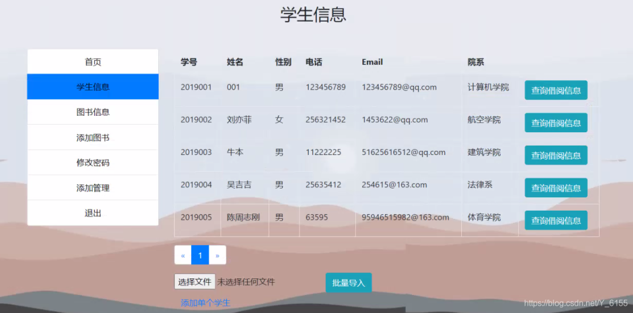The height and width of the screenshot is (313, 633).
Task: Click 查询借阅信息 for 刘亦菲
Action: [556, 123]
